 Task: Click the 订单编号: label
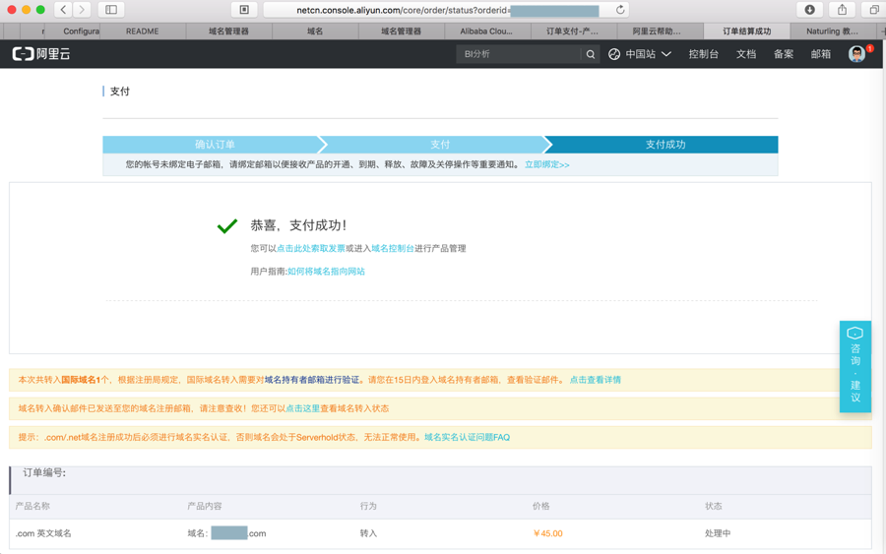(44, 472)
